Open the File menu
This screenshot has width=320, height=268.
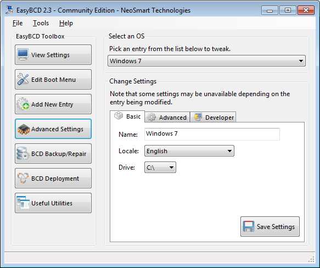[18, 23]
